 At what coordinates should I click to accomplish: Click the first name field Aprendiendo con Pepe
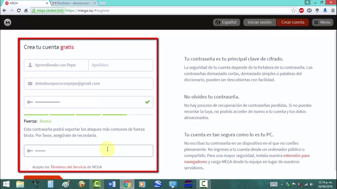click(x=56, y=65)
